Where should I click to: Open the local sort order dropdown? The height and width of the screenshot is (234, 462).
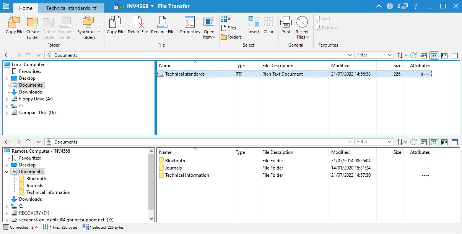[x=402, y=55]
